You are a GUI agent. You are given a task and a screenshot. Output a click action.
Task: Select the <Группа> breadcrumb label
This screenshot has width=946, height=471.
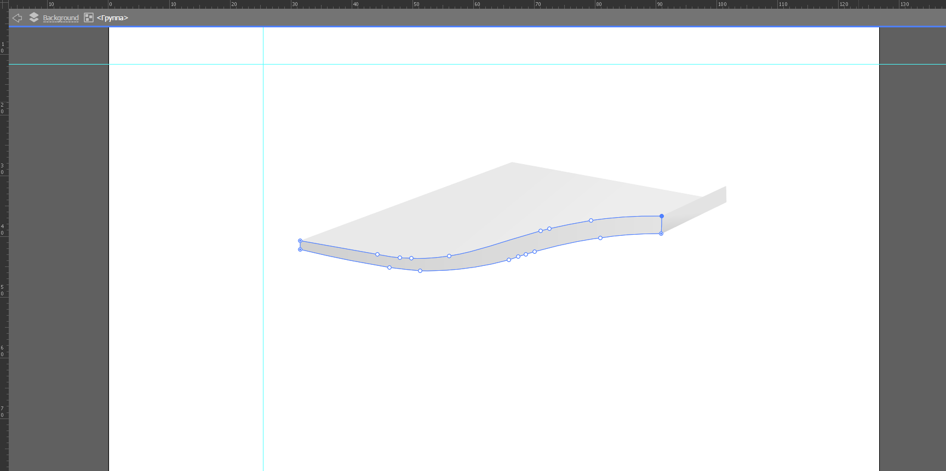pos(112,18)
